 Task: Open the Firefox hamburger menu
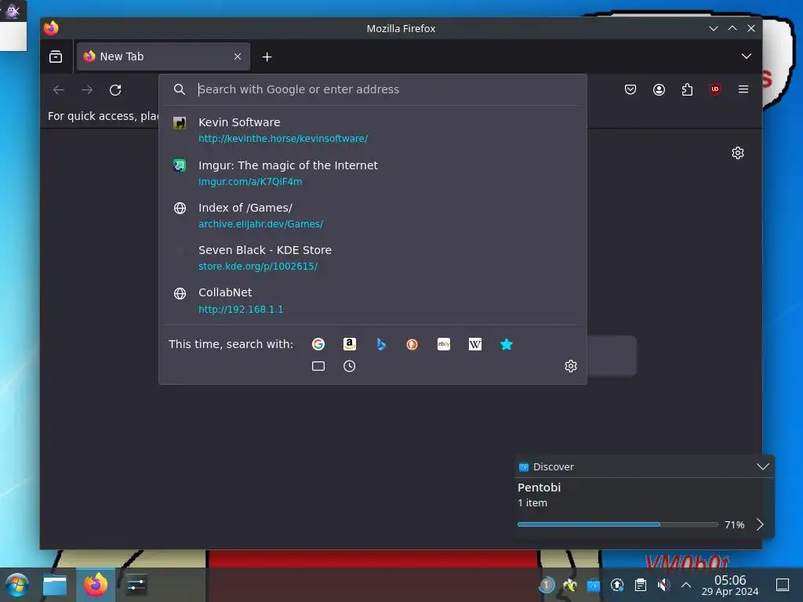(743, 89)
